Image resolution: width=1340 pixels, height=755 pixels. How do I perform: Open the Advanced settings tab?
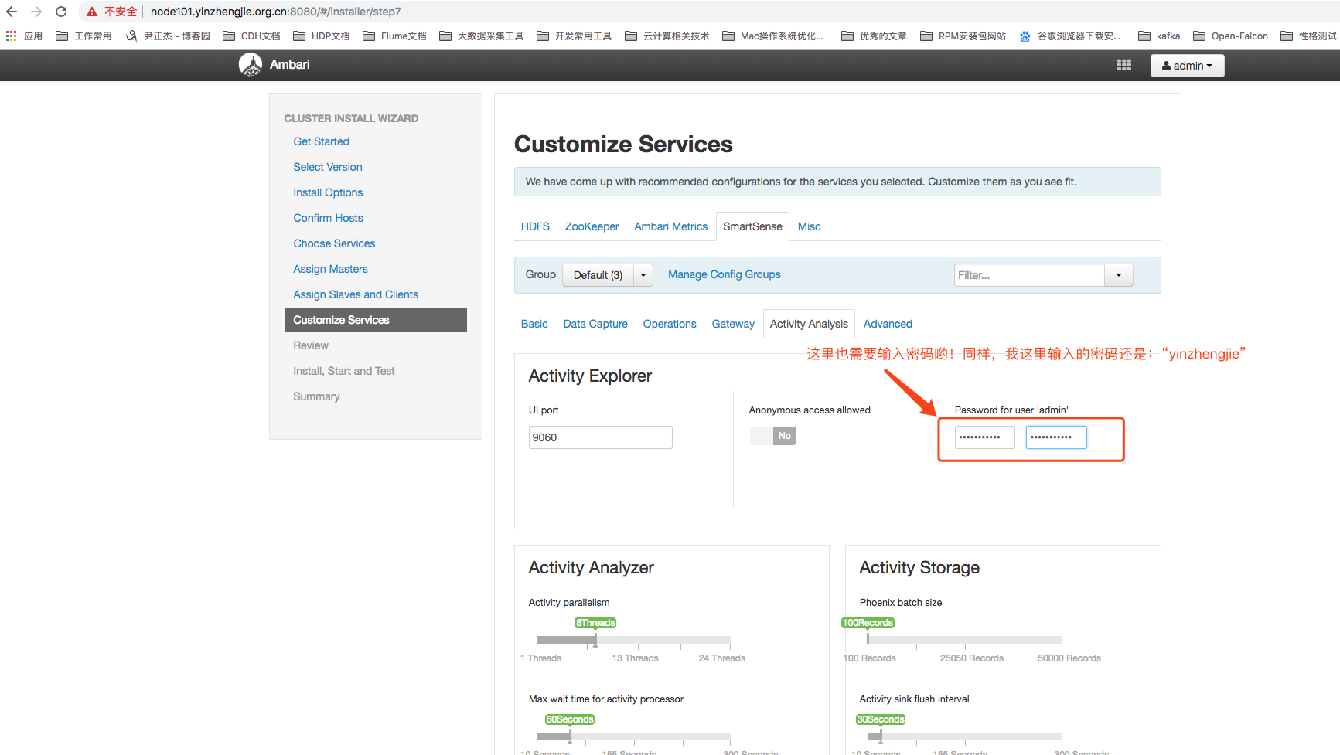888,324
